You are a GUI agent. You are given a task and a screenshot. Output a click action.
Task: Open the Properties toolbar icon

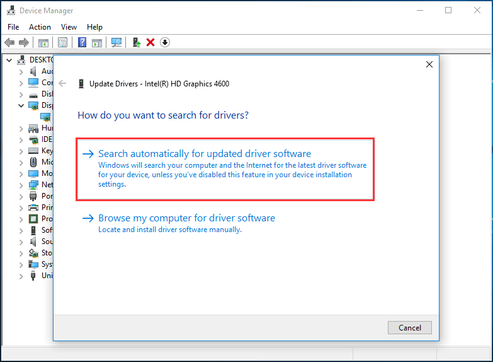(x=62, y=42)
